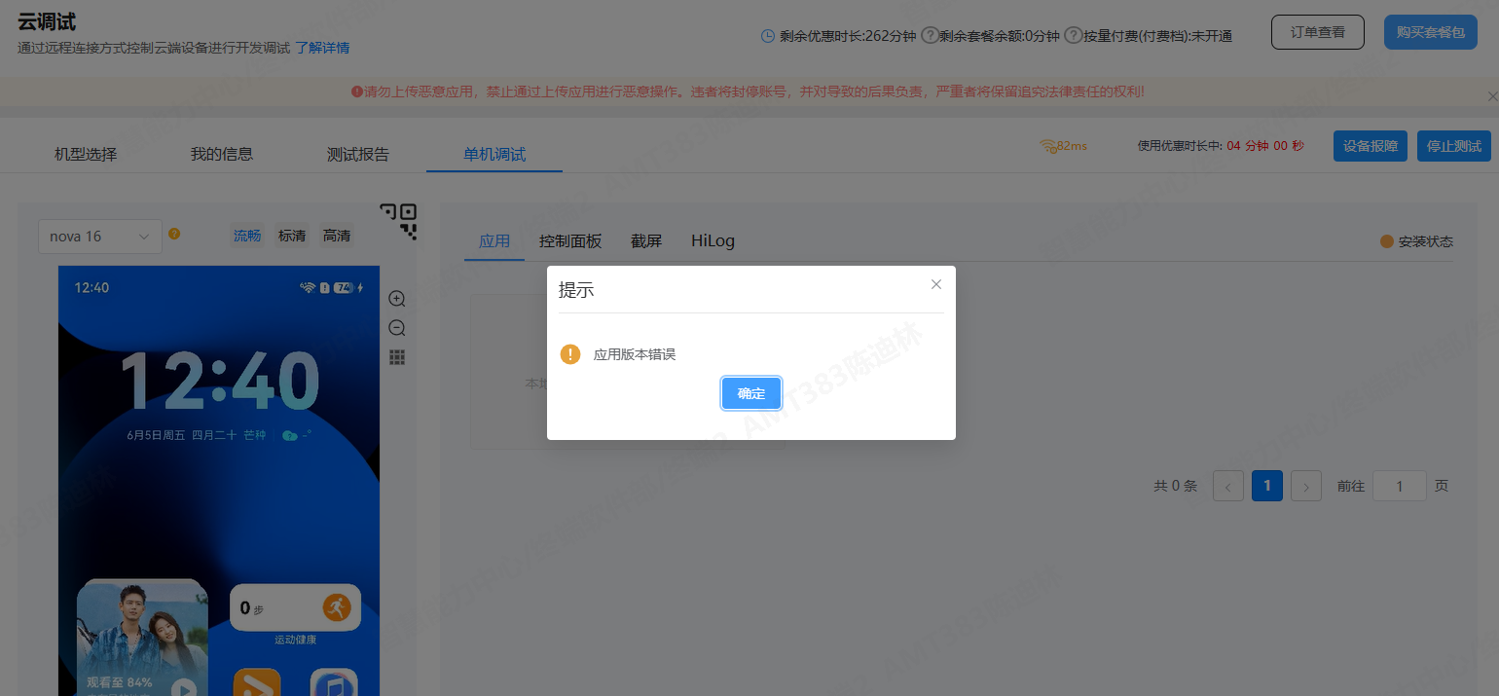Close the 提示 dialog with the X

point(936,284)
